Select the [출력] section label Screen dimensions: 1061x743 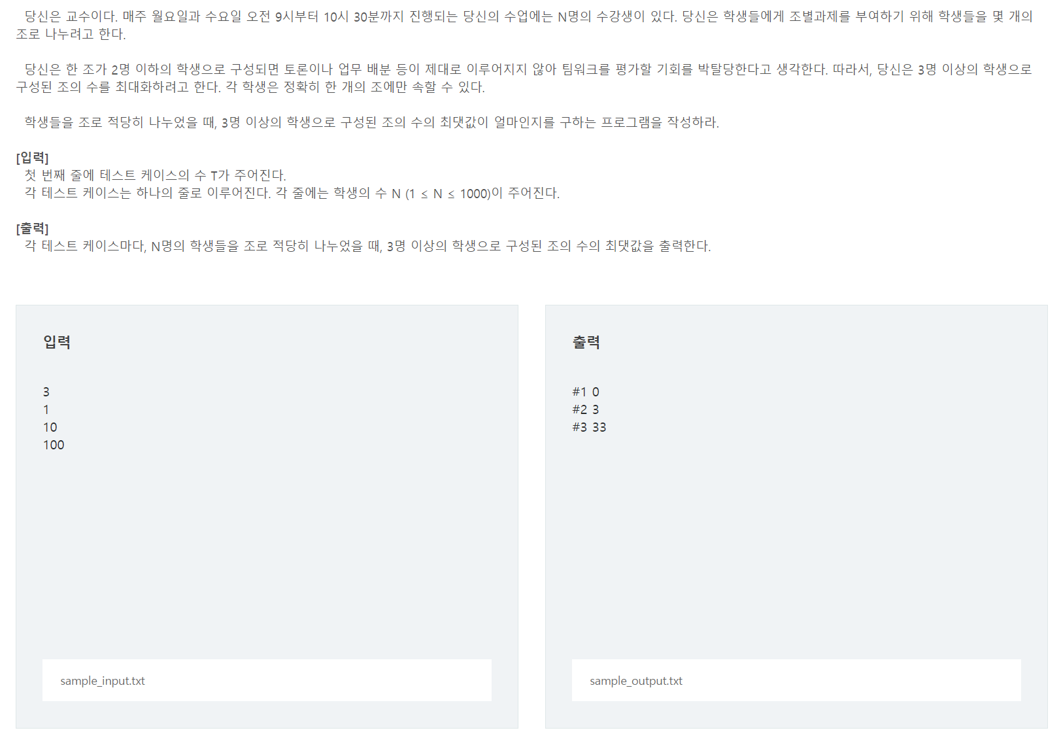(33, 228)
